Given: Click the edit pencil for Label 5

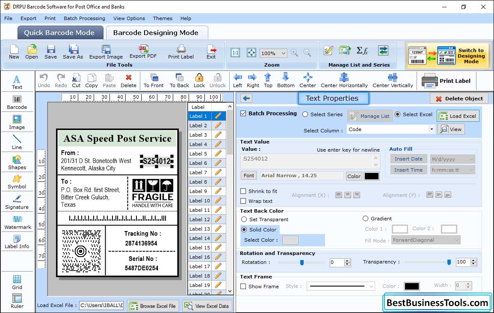Looking at the screenshot, I should point(218,154).
